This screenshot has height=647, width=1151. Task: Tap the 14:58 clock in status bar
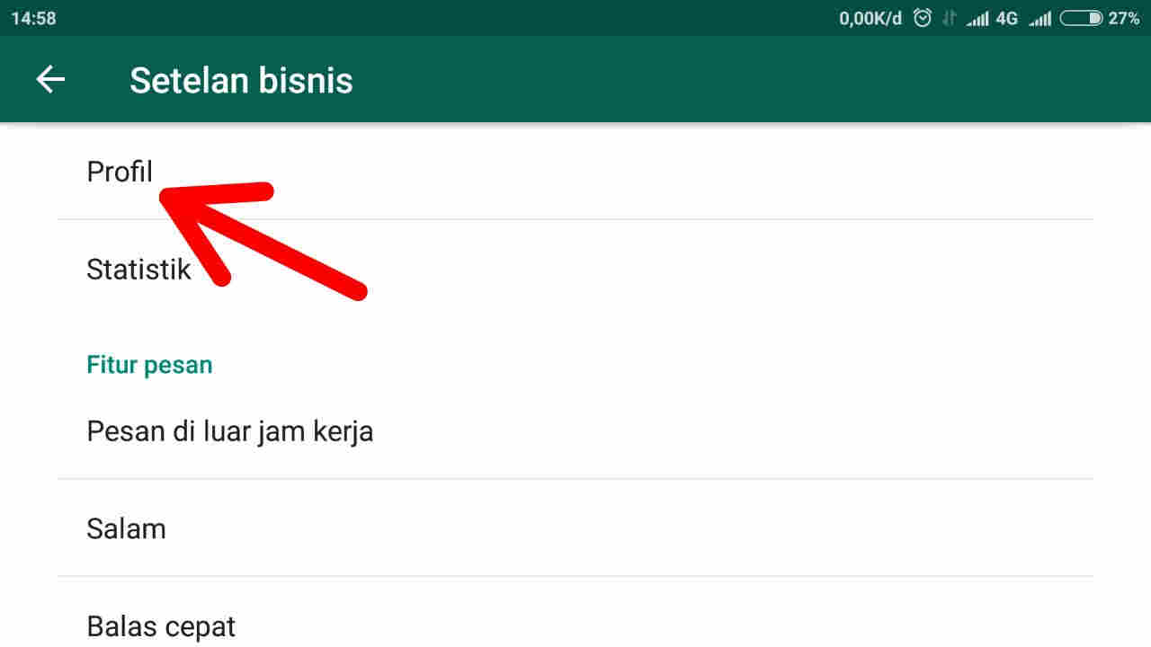point(33,18)
